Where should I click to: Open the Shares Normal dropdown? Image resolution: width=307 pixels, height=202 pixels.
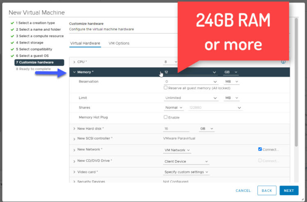pyautogui.click(x=174, y=108)
